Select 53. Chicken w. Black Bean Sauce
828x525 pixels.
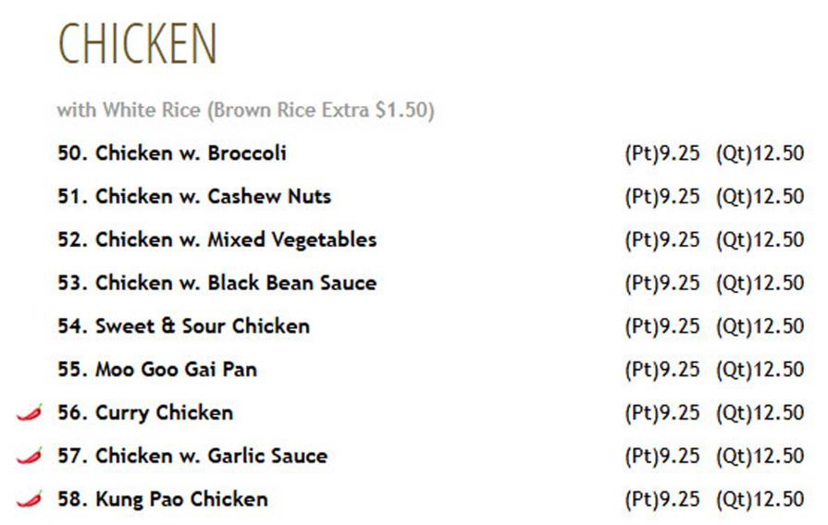[x=217, y=283]
